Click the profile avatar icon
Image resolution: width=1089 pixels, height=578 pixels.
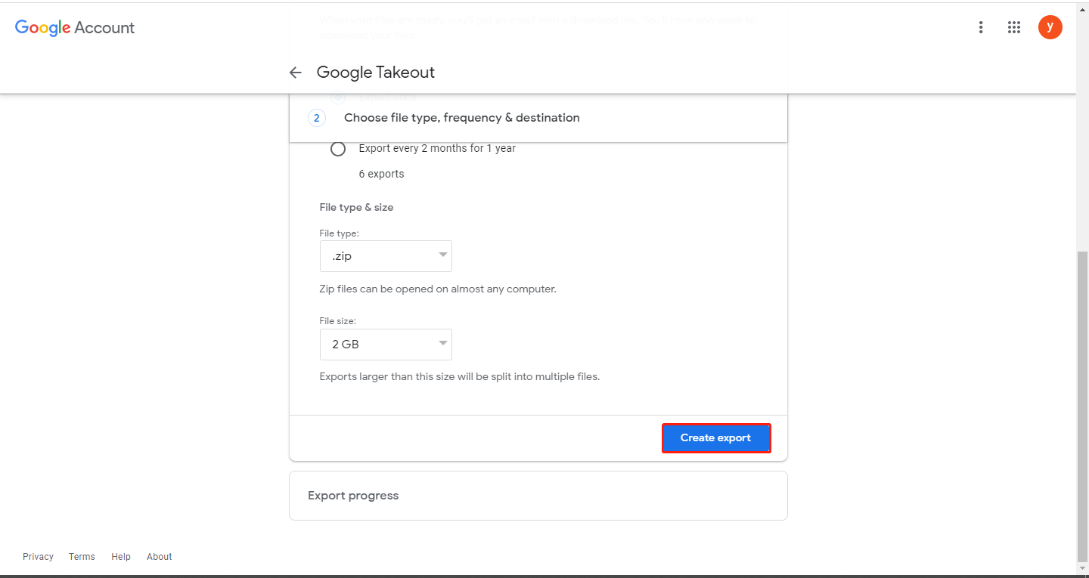pos(1050,27)
